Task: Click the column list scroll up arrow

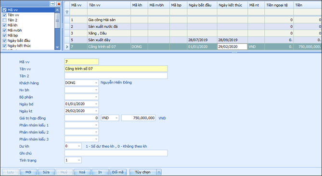Action: pos(57,10)
